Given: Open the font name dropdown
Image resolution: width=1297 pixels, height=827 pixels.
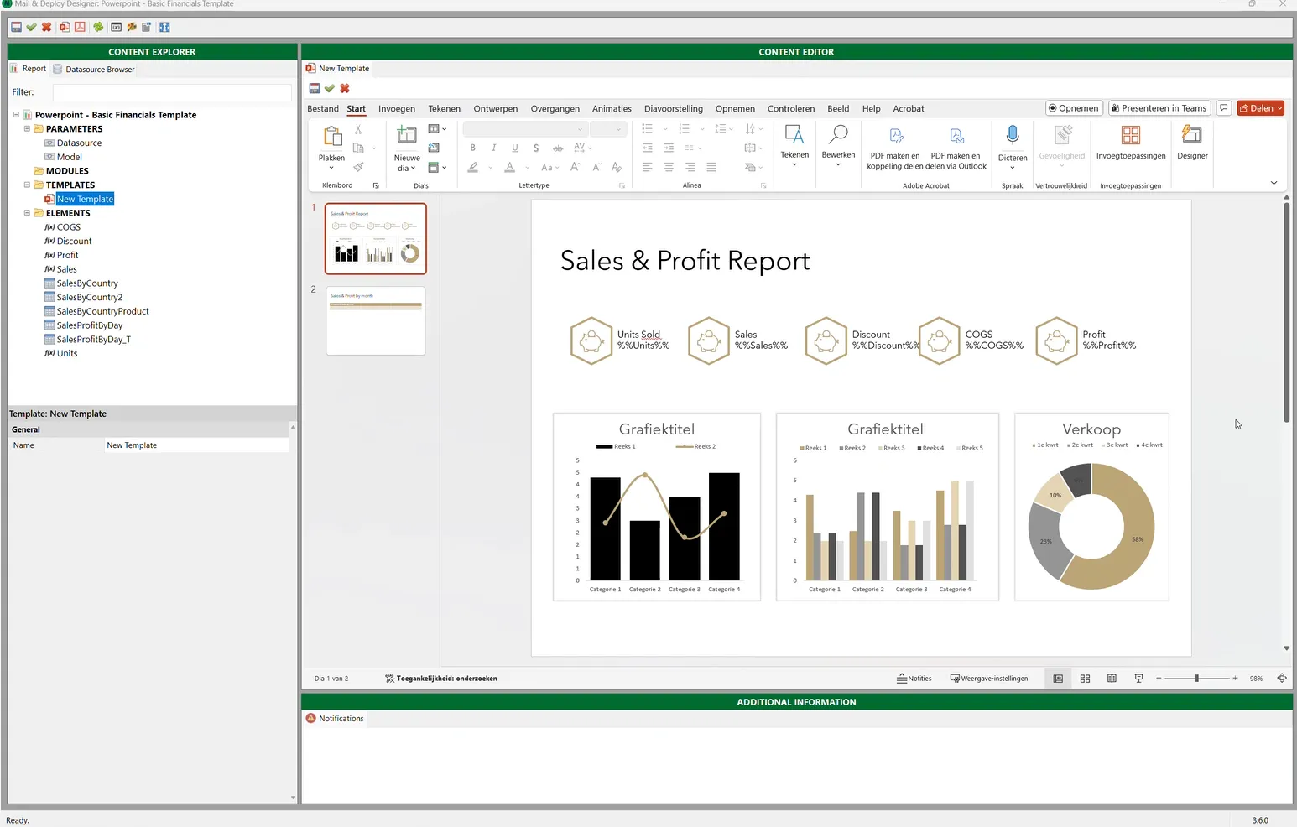Looking at the screenshot, I should pos(580,129).
